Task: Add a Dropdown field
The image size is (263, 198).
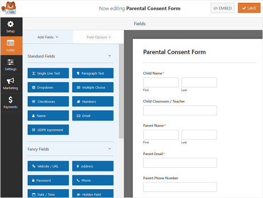Action: [x=48, y=87]
